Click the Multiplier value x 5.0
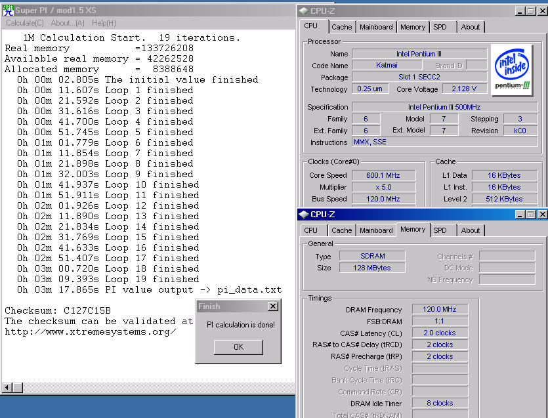Screen dimensions: 548x418 [x=383, y=187]
